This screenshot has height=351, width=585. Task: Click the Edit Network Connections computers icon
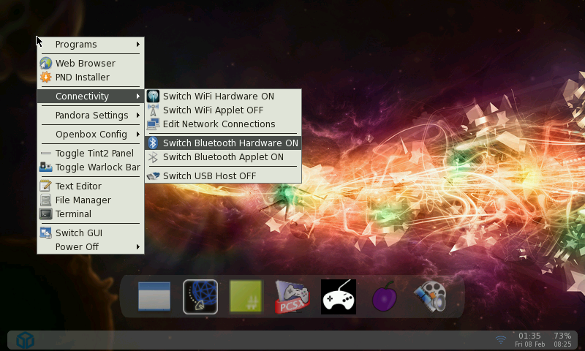pos(153,124)
